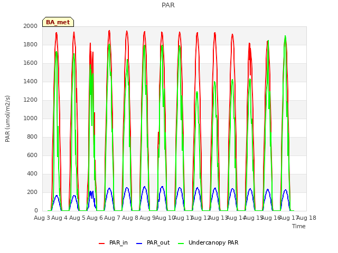The image size is (338, 253).
Task: Click the Aug 18 x-axis label
Action: pos(306,218)
